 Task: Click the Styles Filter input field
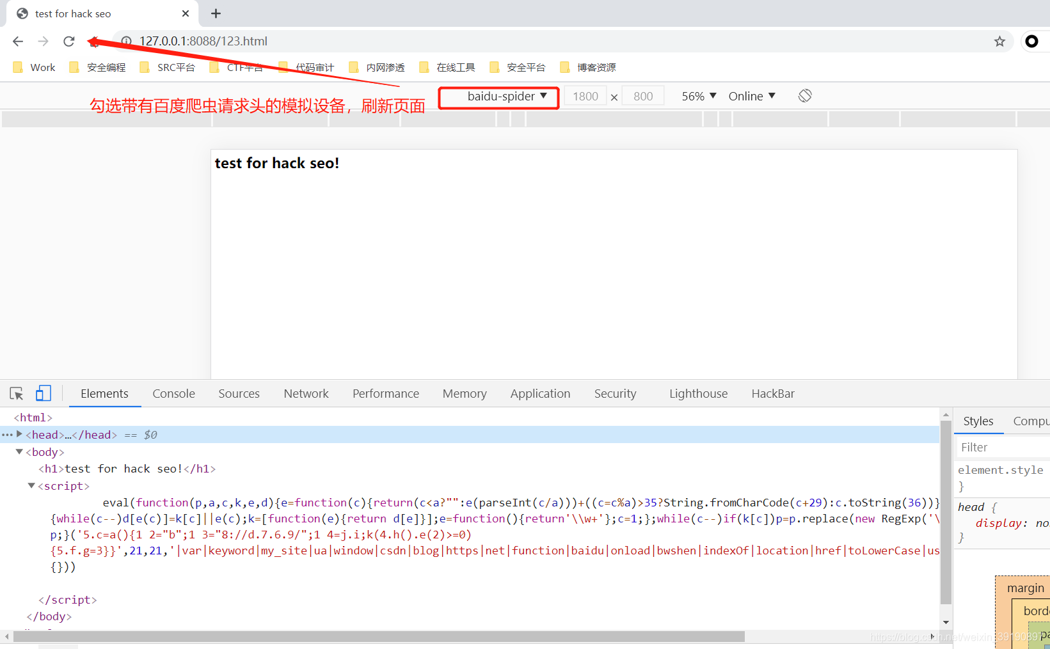1003,448
